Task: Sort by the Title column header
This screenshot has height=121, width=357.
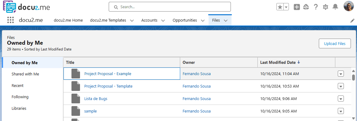Action: (122, 62)
